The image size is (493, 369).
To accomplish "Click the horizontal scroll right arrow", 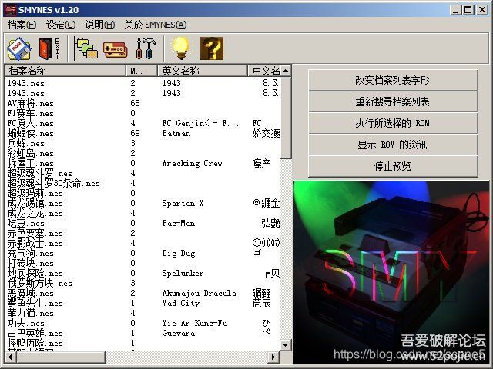I will 273,357.
